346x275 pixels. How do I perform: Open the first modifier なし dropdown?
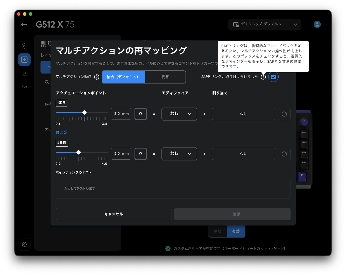(x=179, y=114)
